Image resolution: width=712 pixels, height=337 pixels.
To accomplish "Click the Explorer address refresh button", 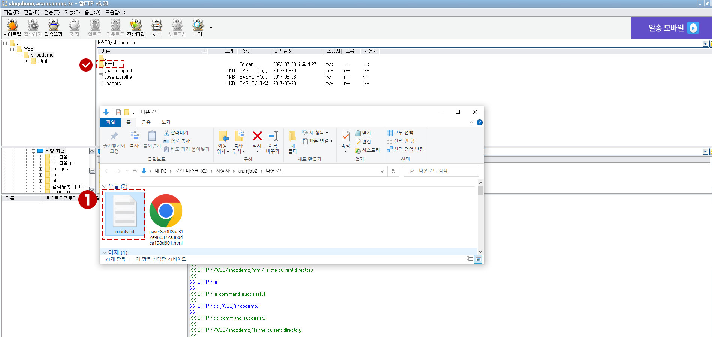I will 393,171.
